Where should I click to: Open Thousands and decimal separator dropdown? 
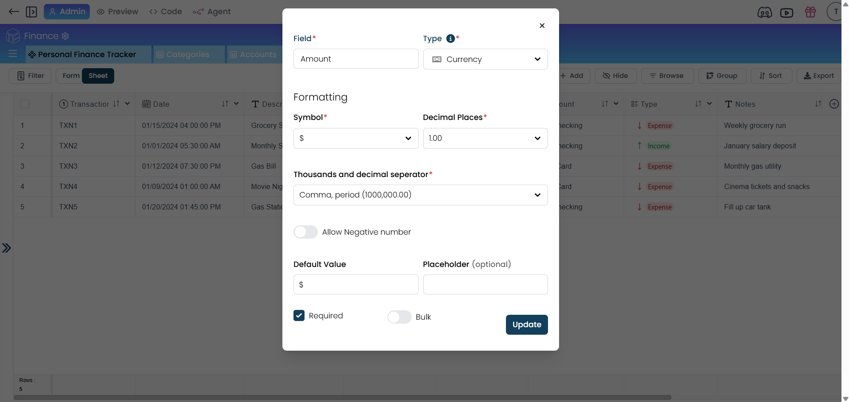420,195
